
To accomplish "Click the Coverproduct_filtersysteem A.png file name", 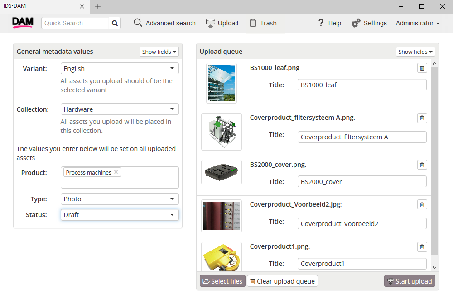I will [302, 118].
